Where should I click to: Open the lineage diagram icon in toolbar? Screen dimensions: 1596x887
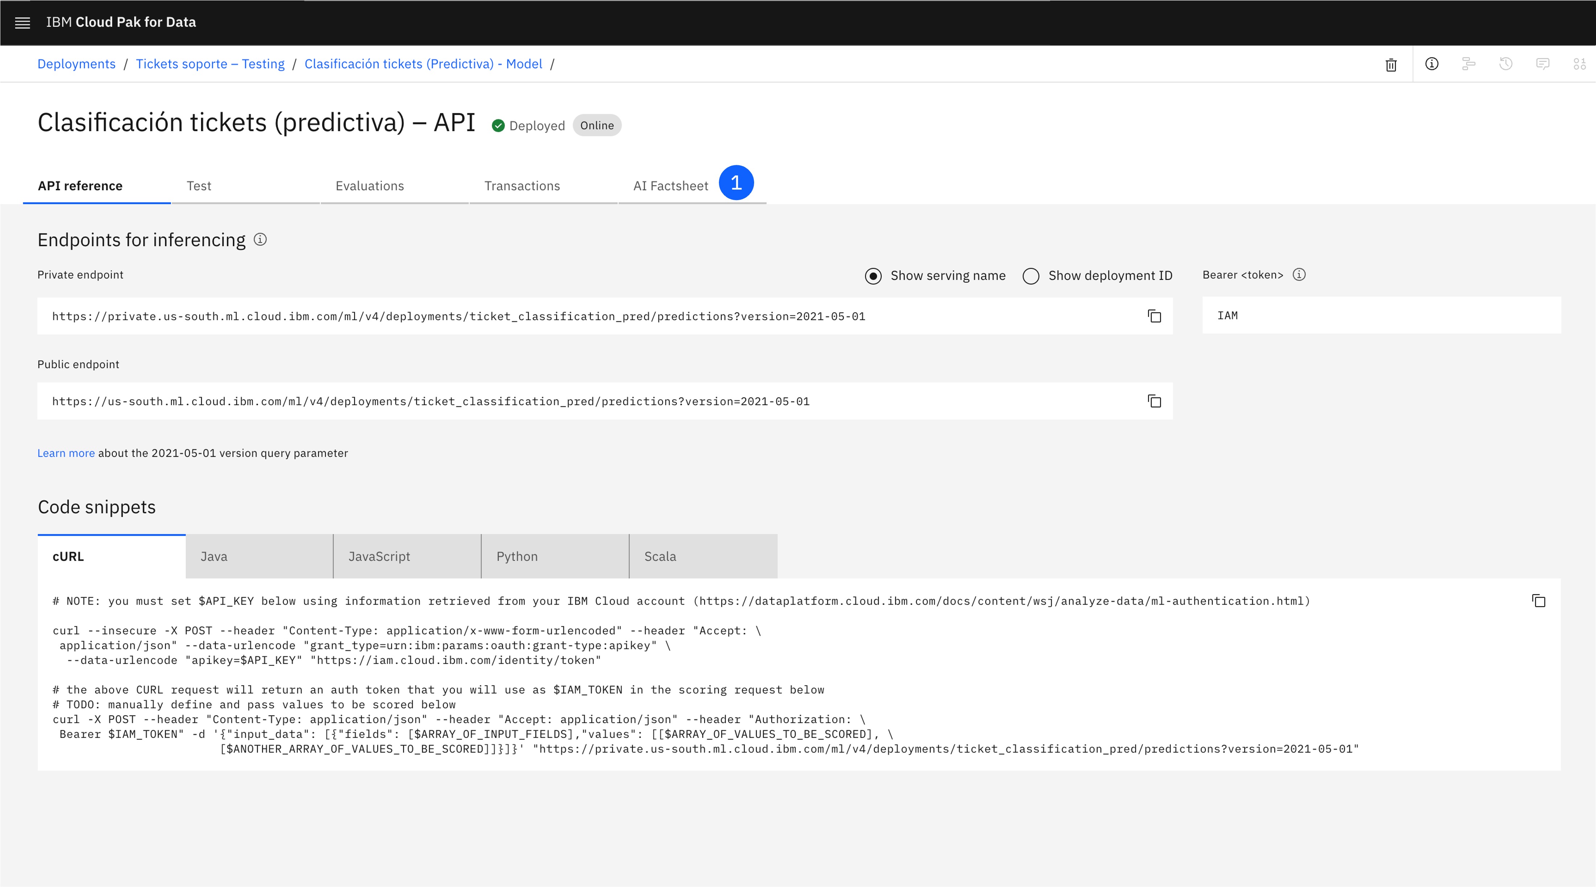click(x=1468, y=64)
